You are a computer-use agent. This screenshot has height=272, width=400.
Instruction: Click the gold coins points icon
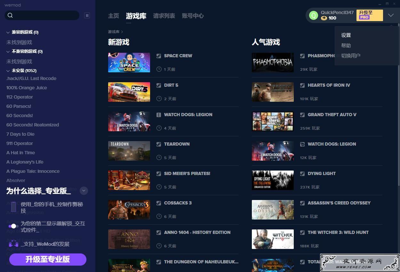point(324,18)
